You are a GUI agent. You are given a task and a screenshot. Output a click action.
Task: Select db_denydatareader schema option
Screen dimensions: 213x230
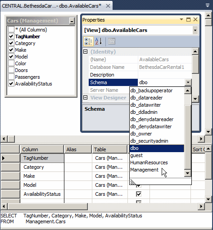[x=157, y=119]
